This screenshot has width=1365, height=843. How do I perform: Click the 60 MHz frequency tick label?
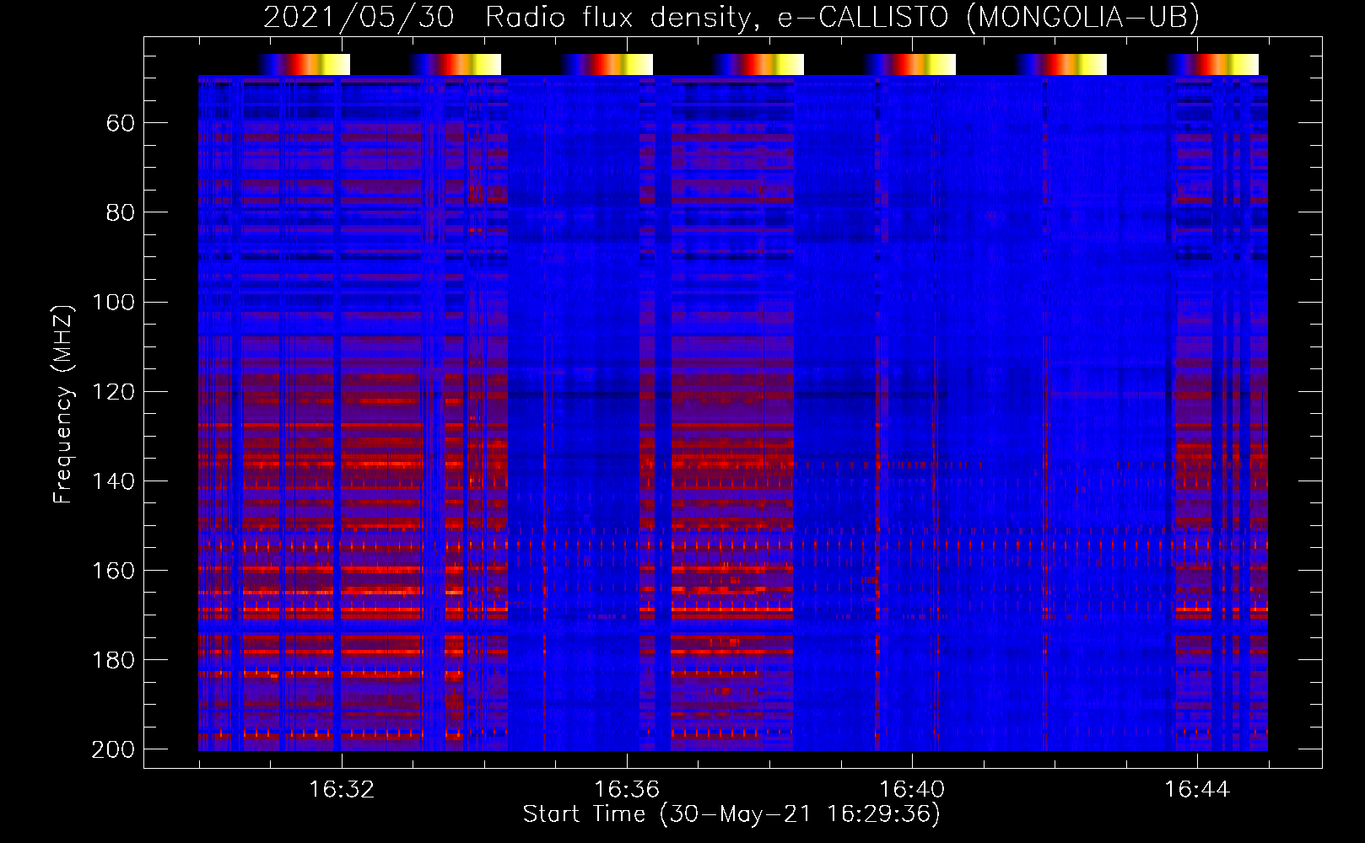[121, 124]
